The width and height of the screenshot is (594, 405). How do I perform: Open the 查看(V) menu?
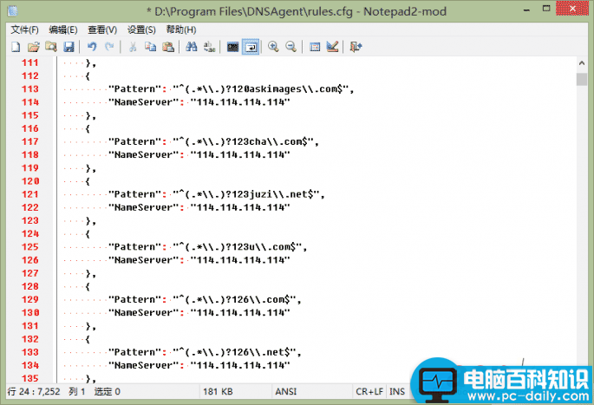(x=101, y=29)
